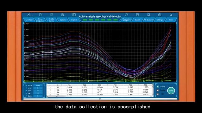Select the cell with value 0.734

click(115, 87)
